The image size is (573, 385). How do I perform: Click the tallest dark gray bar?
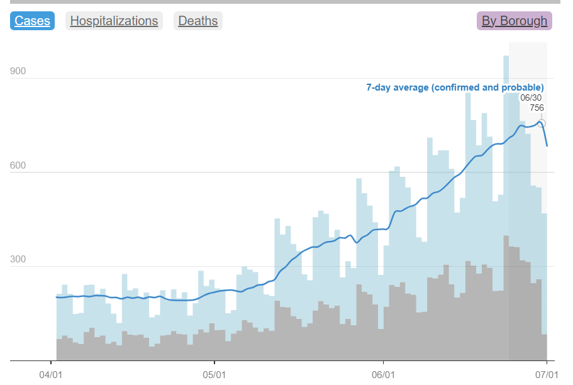click(506, 296)
